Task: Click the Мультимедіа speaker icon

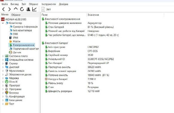Action: click(x=7, y=71)
